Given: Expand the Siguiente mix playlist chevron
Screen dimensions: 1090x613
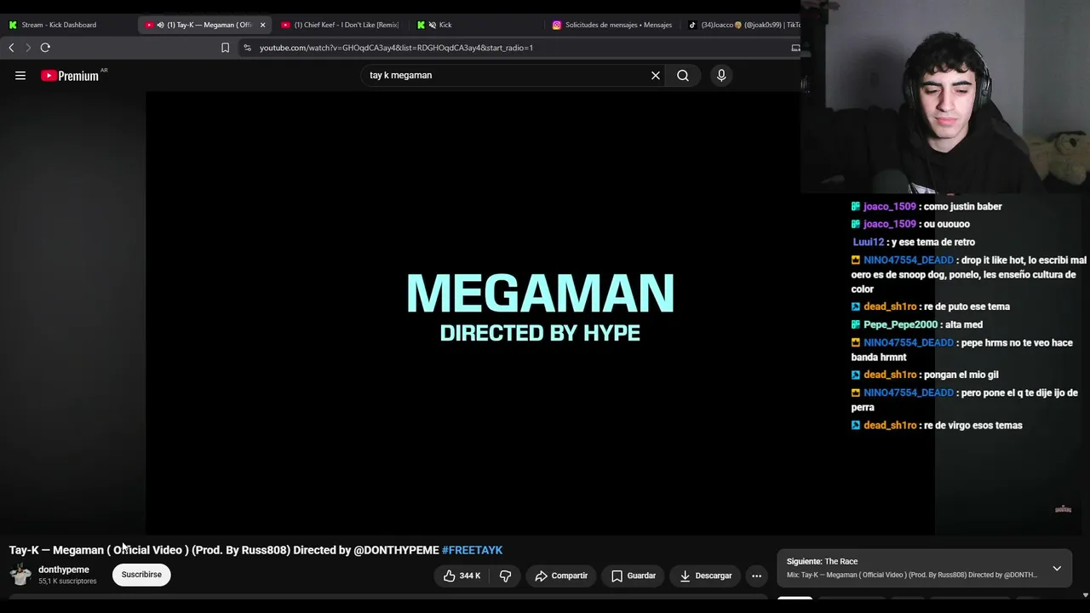Looking at the screenshot, I should [x=1057, y=568].
